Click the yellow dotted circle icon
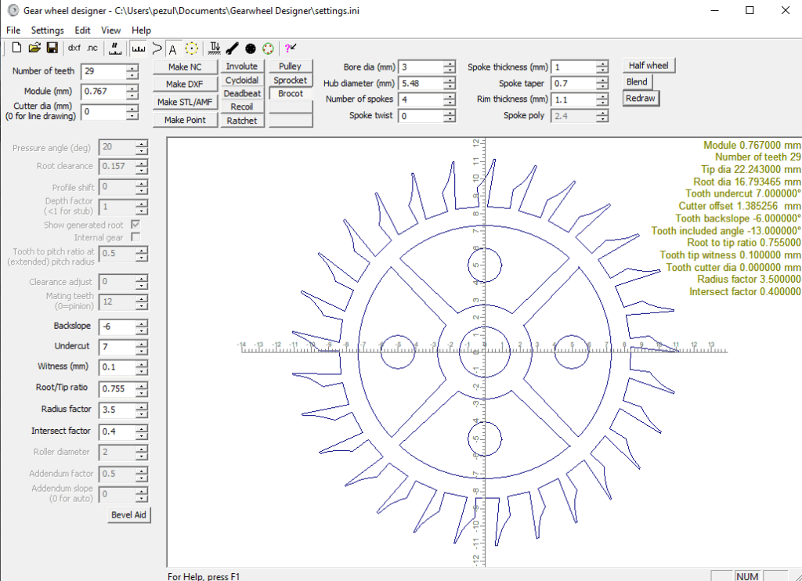802x581 pixels. pos(191,48)
